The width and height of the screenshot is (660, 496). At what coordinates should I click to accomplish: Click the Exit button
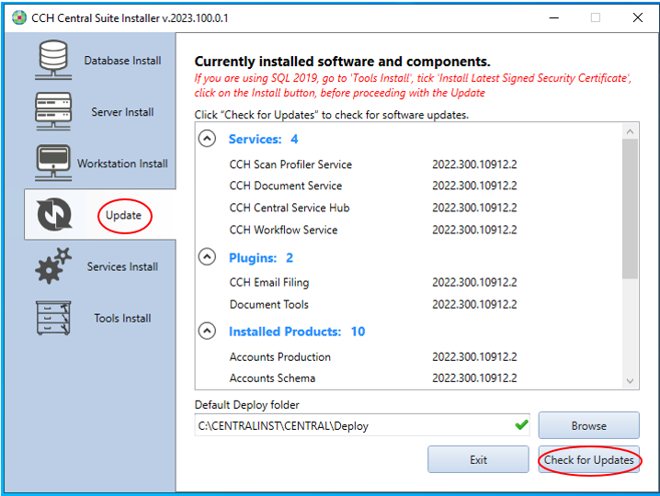click(478, 459)
